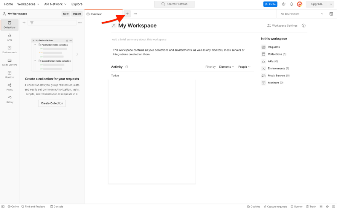Open settings gear in header
The width and height of the screenshot is (337, 210).
(x=283, y=4)
